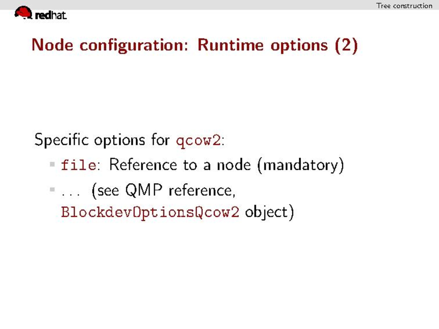Click the red fedora hat logo
439x329 pixels.
pyautogui.click(x=23, y=13)
